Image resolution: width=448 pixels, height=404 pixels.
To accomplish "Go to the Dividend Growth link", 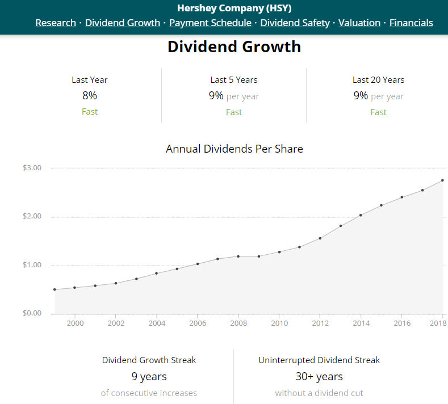I will 123,23.
